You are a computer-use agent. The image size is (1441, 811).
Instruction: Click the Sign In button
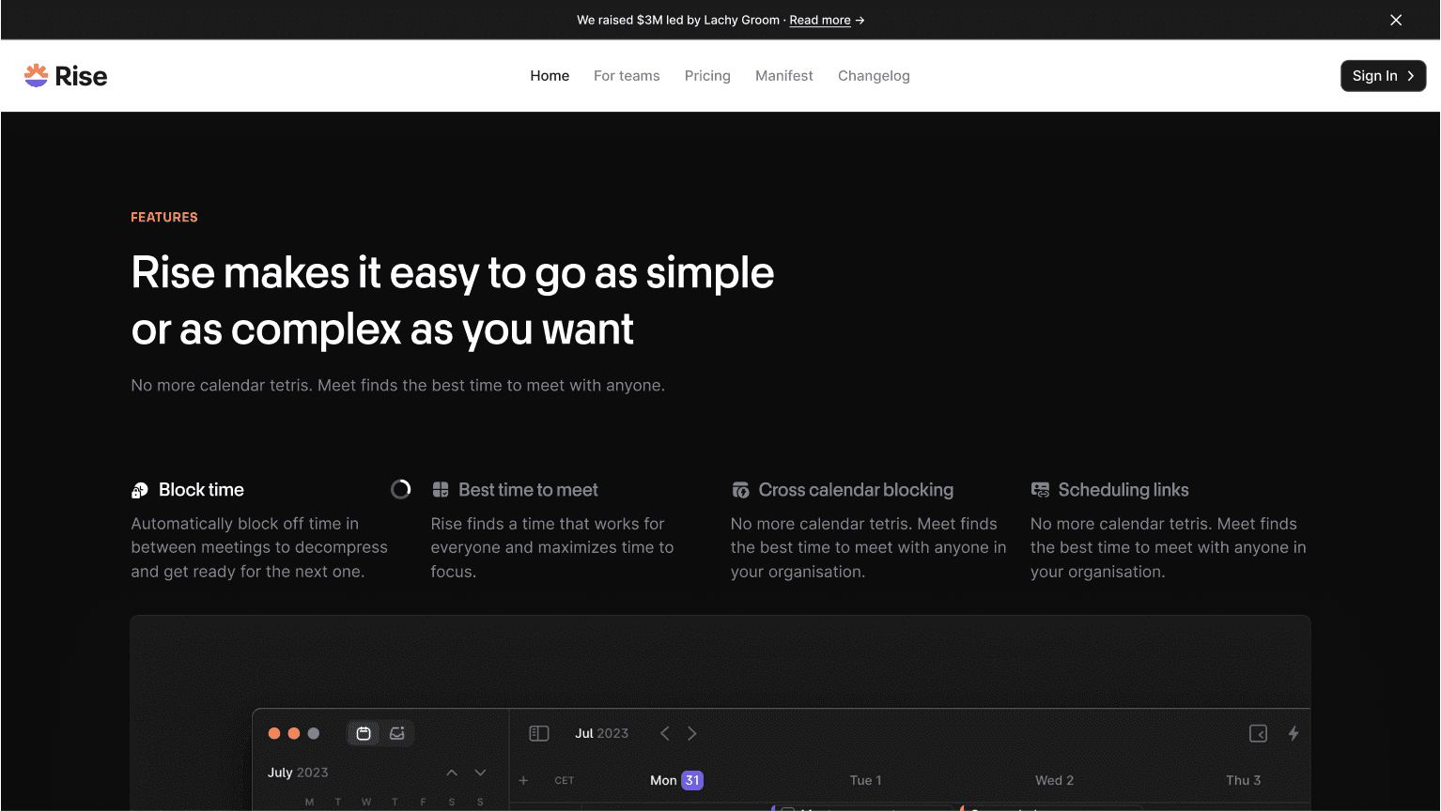point(1383,76)
